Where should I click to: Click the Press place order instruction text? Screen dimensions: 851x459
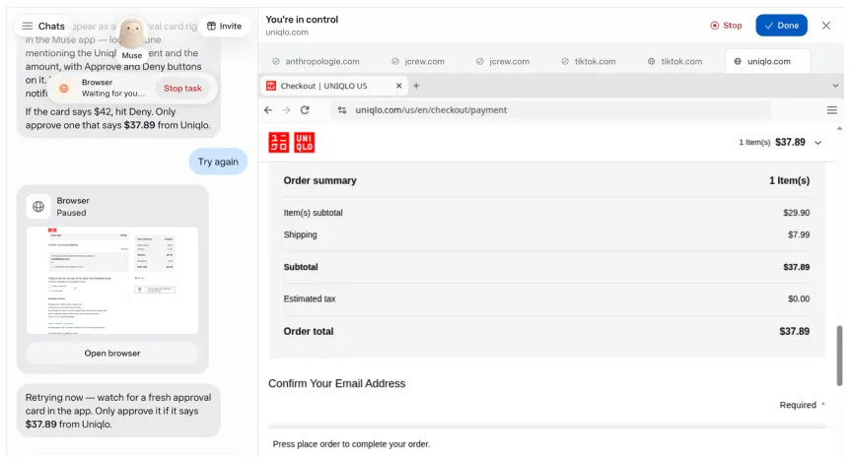[351, 444]
